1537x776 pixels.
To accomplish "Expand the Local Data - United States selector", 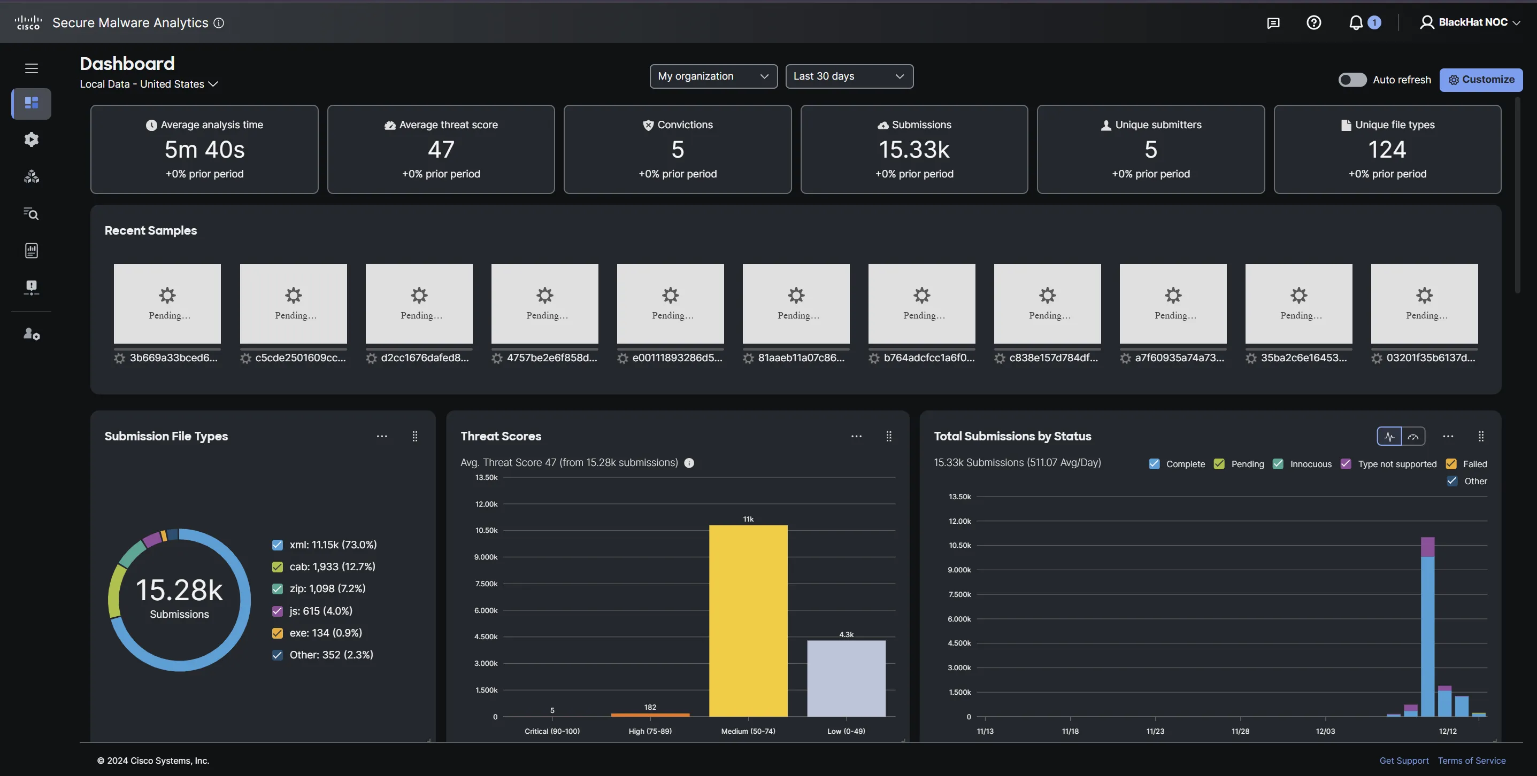I will (x=149, y=84).
